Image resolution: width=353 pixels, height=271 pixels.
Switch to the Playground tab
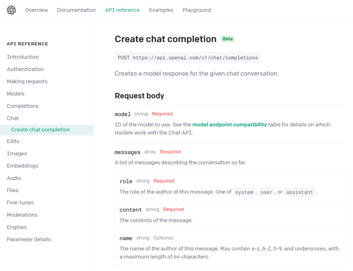pyautogui.click(x=196, y=10)
